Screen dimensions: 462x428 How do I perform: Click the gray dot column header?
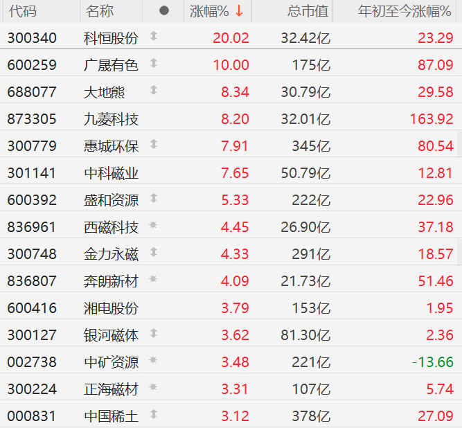point(164,11)
